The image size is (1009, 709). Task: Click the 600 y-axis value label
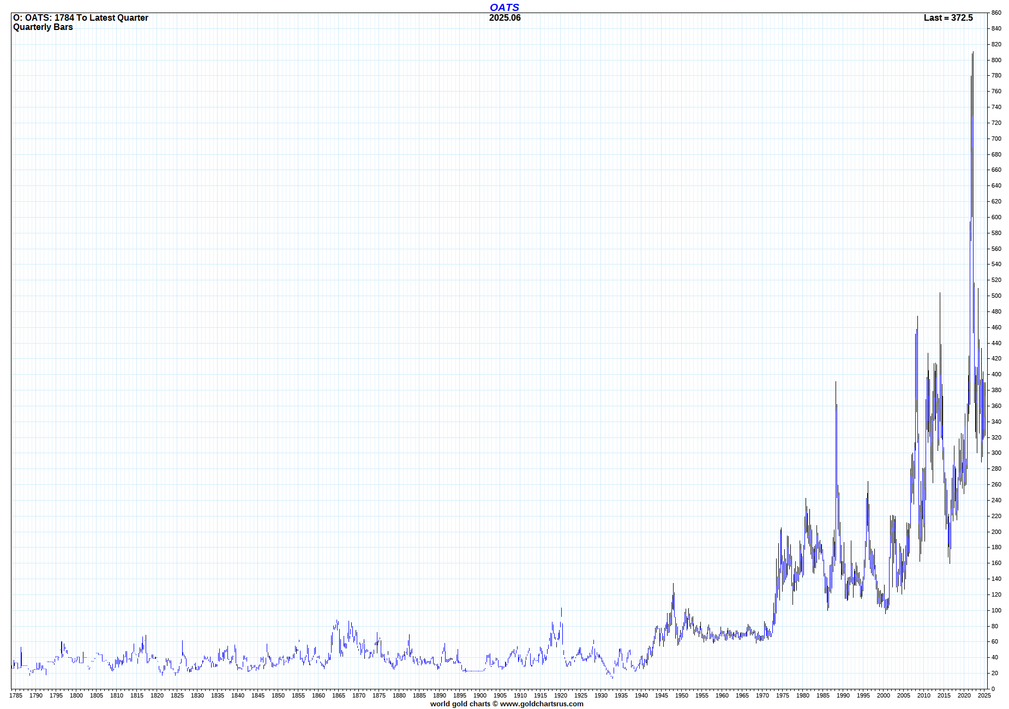coord(996,217)
